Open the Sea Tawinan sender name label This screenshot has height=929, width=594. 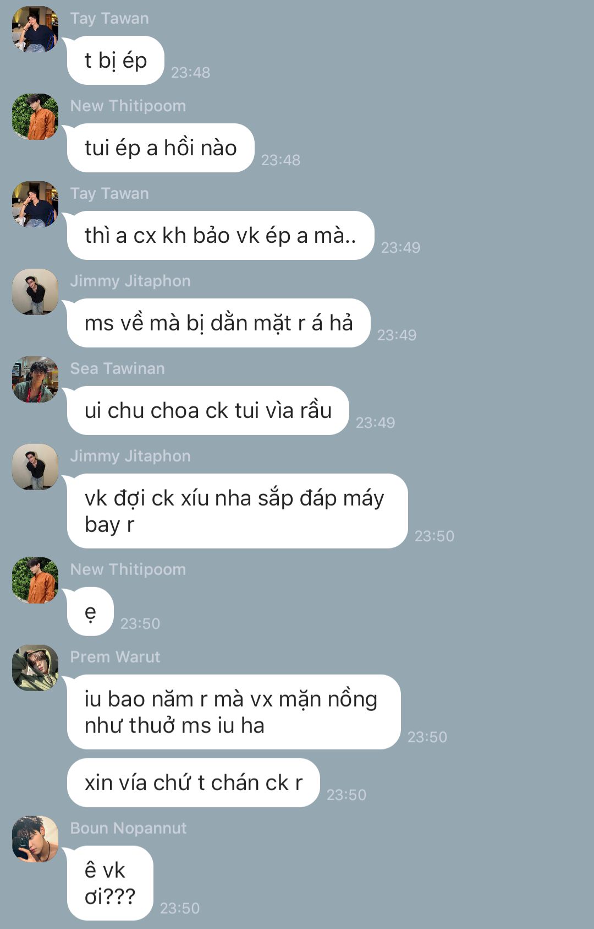pyautogui.click(x=118, y=368)
